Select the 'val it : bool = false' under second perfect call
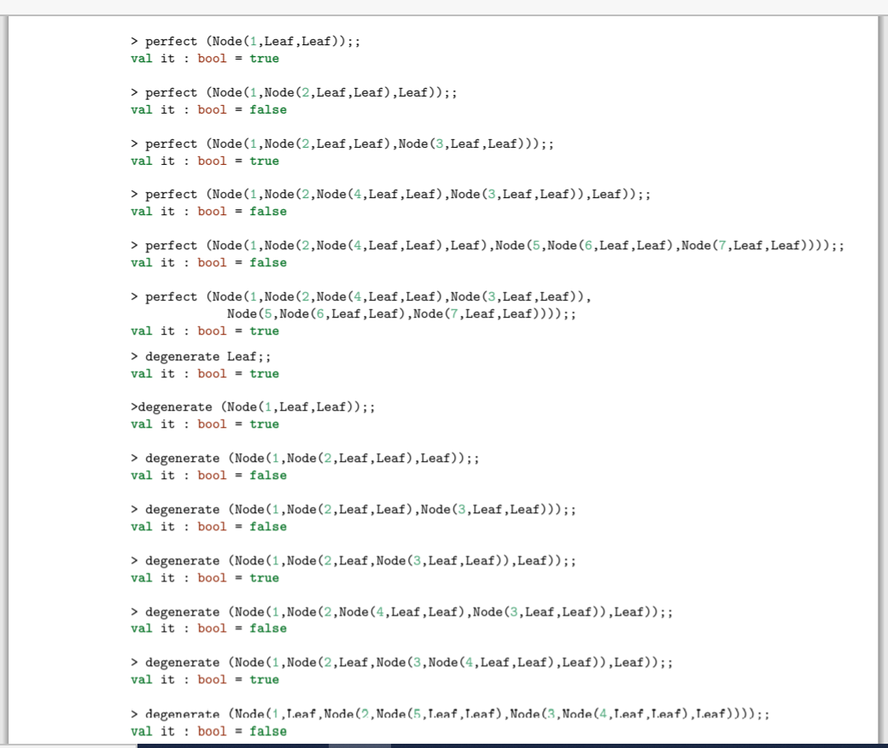888x748 pixels. coord(209,109)
